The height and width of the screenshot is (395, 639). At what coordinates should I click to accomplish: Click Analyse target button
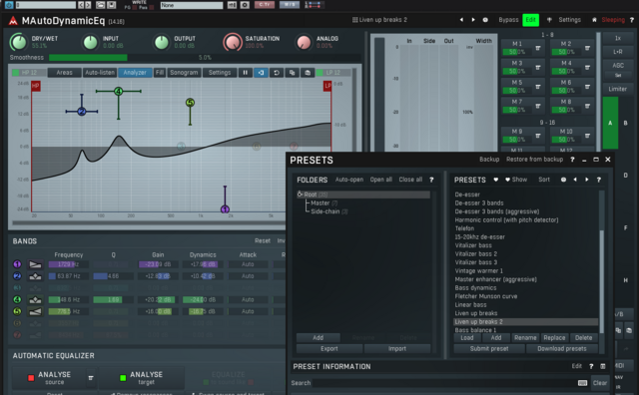[141, 378]
